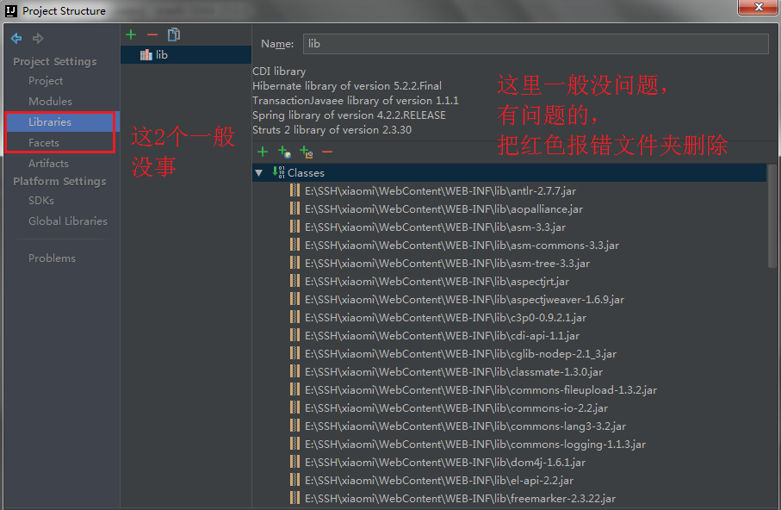Click jar icon beside asm-3.3.jar

pyautogui.click(x=294, y=227)
